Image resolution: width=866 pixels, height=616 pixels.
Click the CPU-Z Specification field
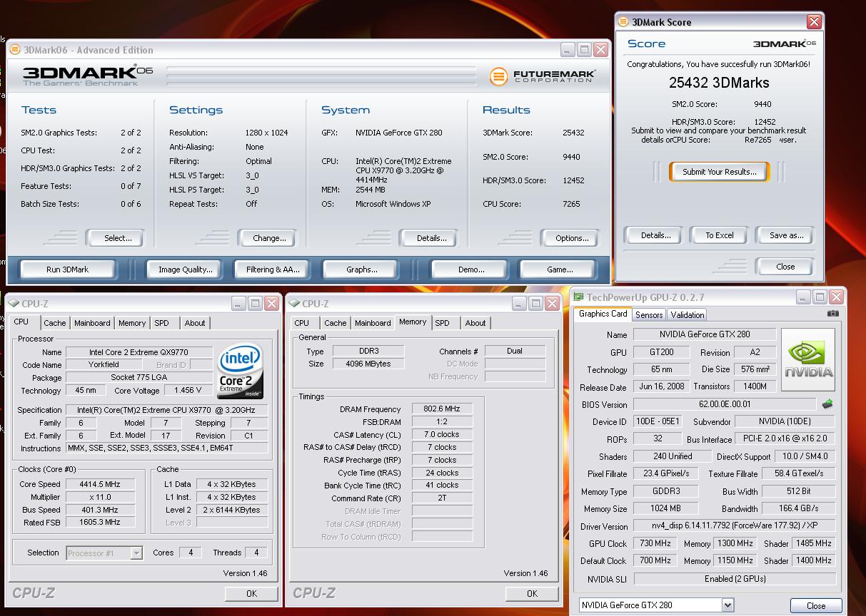(167, 410)
